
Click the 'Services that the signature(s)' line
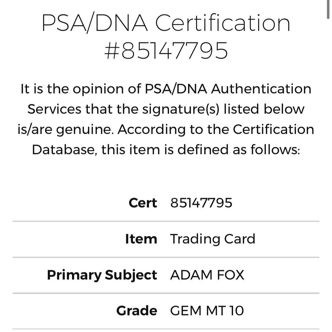pyautogui.click(x=166, y=109)
